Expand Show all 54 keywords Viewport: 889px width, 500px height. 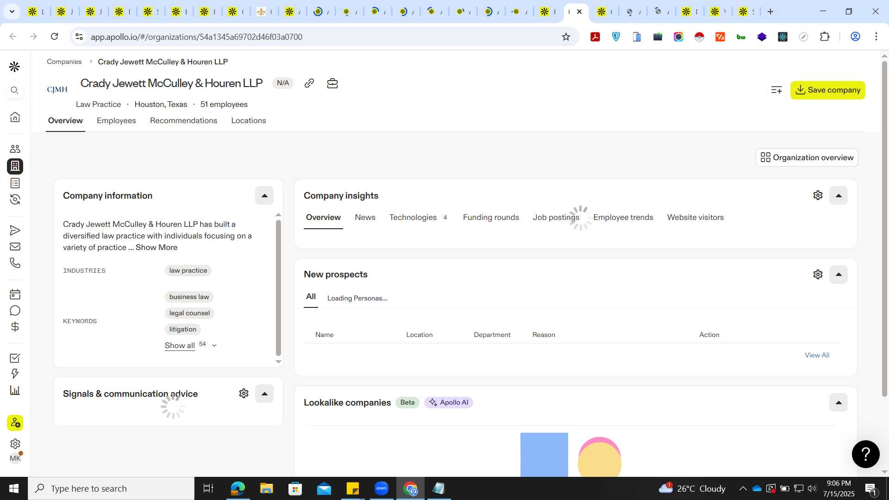pyautogui.click(x=190, y=345)
